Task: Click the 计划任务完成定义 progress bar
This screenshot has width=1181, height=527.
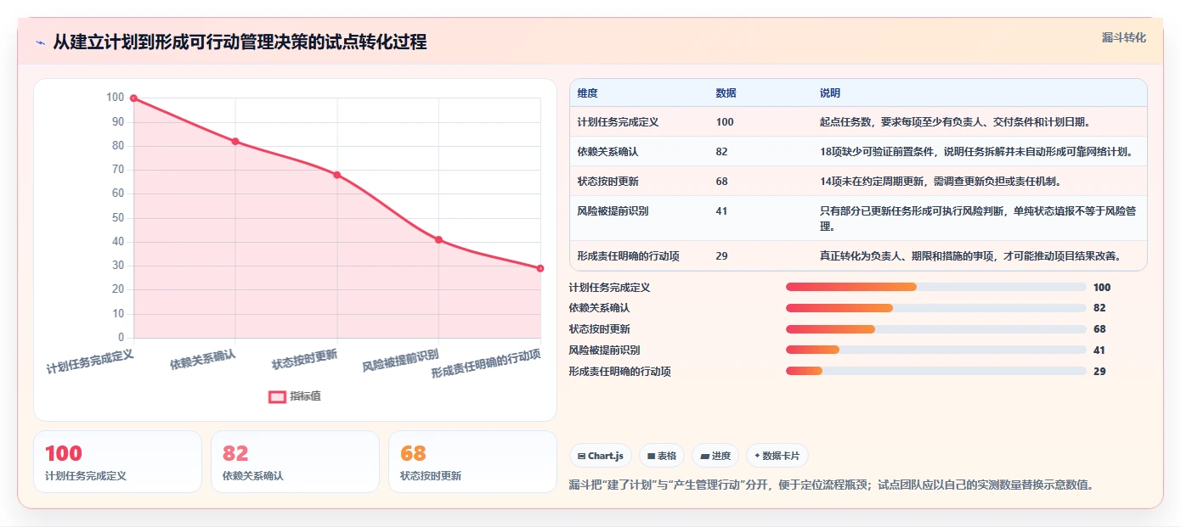Action: [936, 288]
